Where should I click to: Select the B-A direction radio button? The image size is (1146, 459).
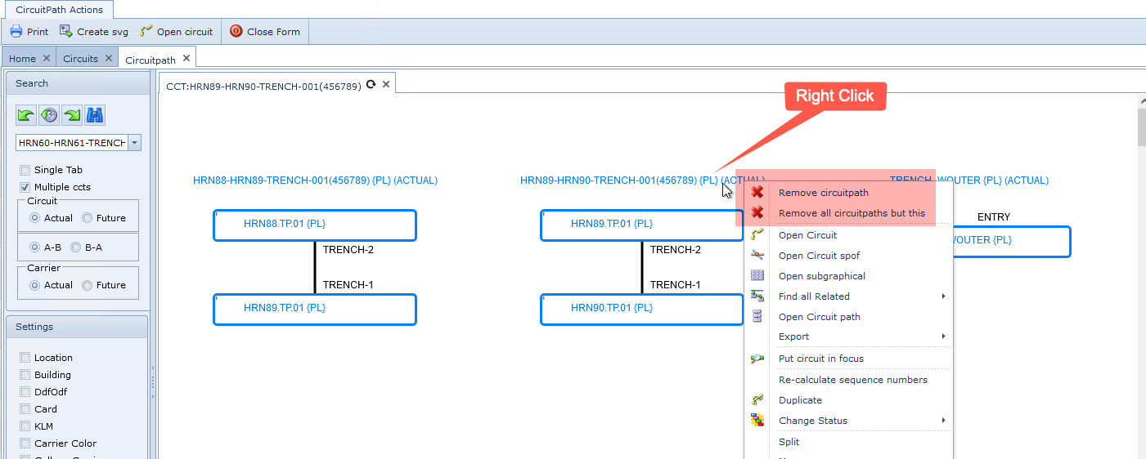point(75,247)
